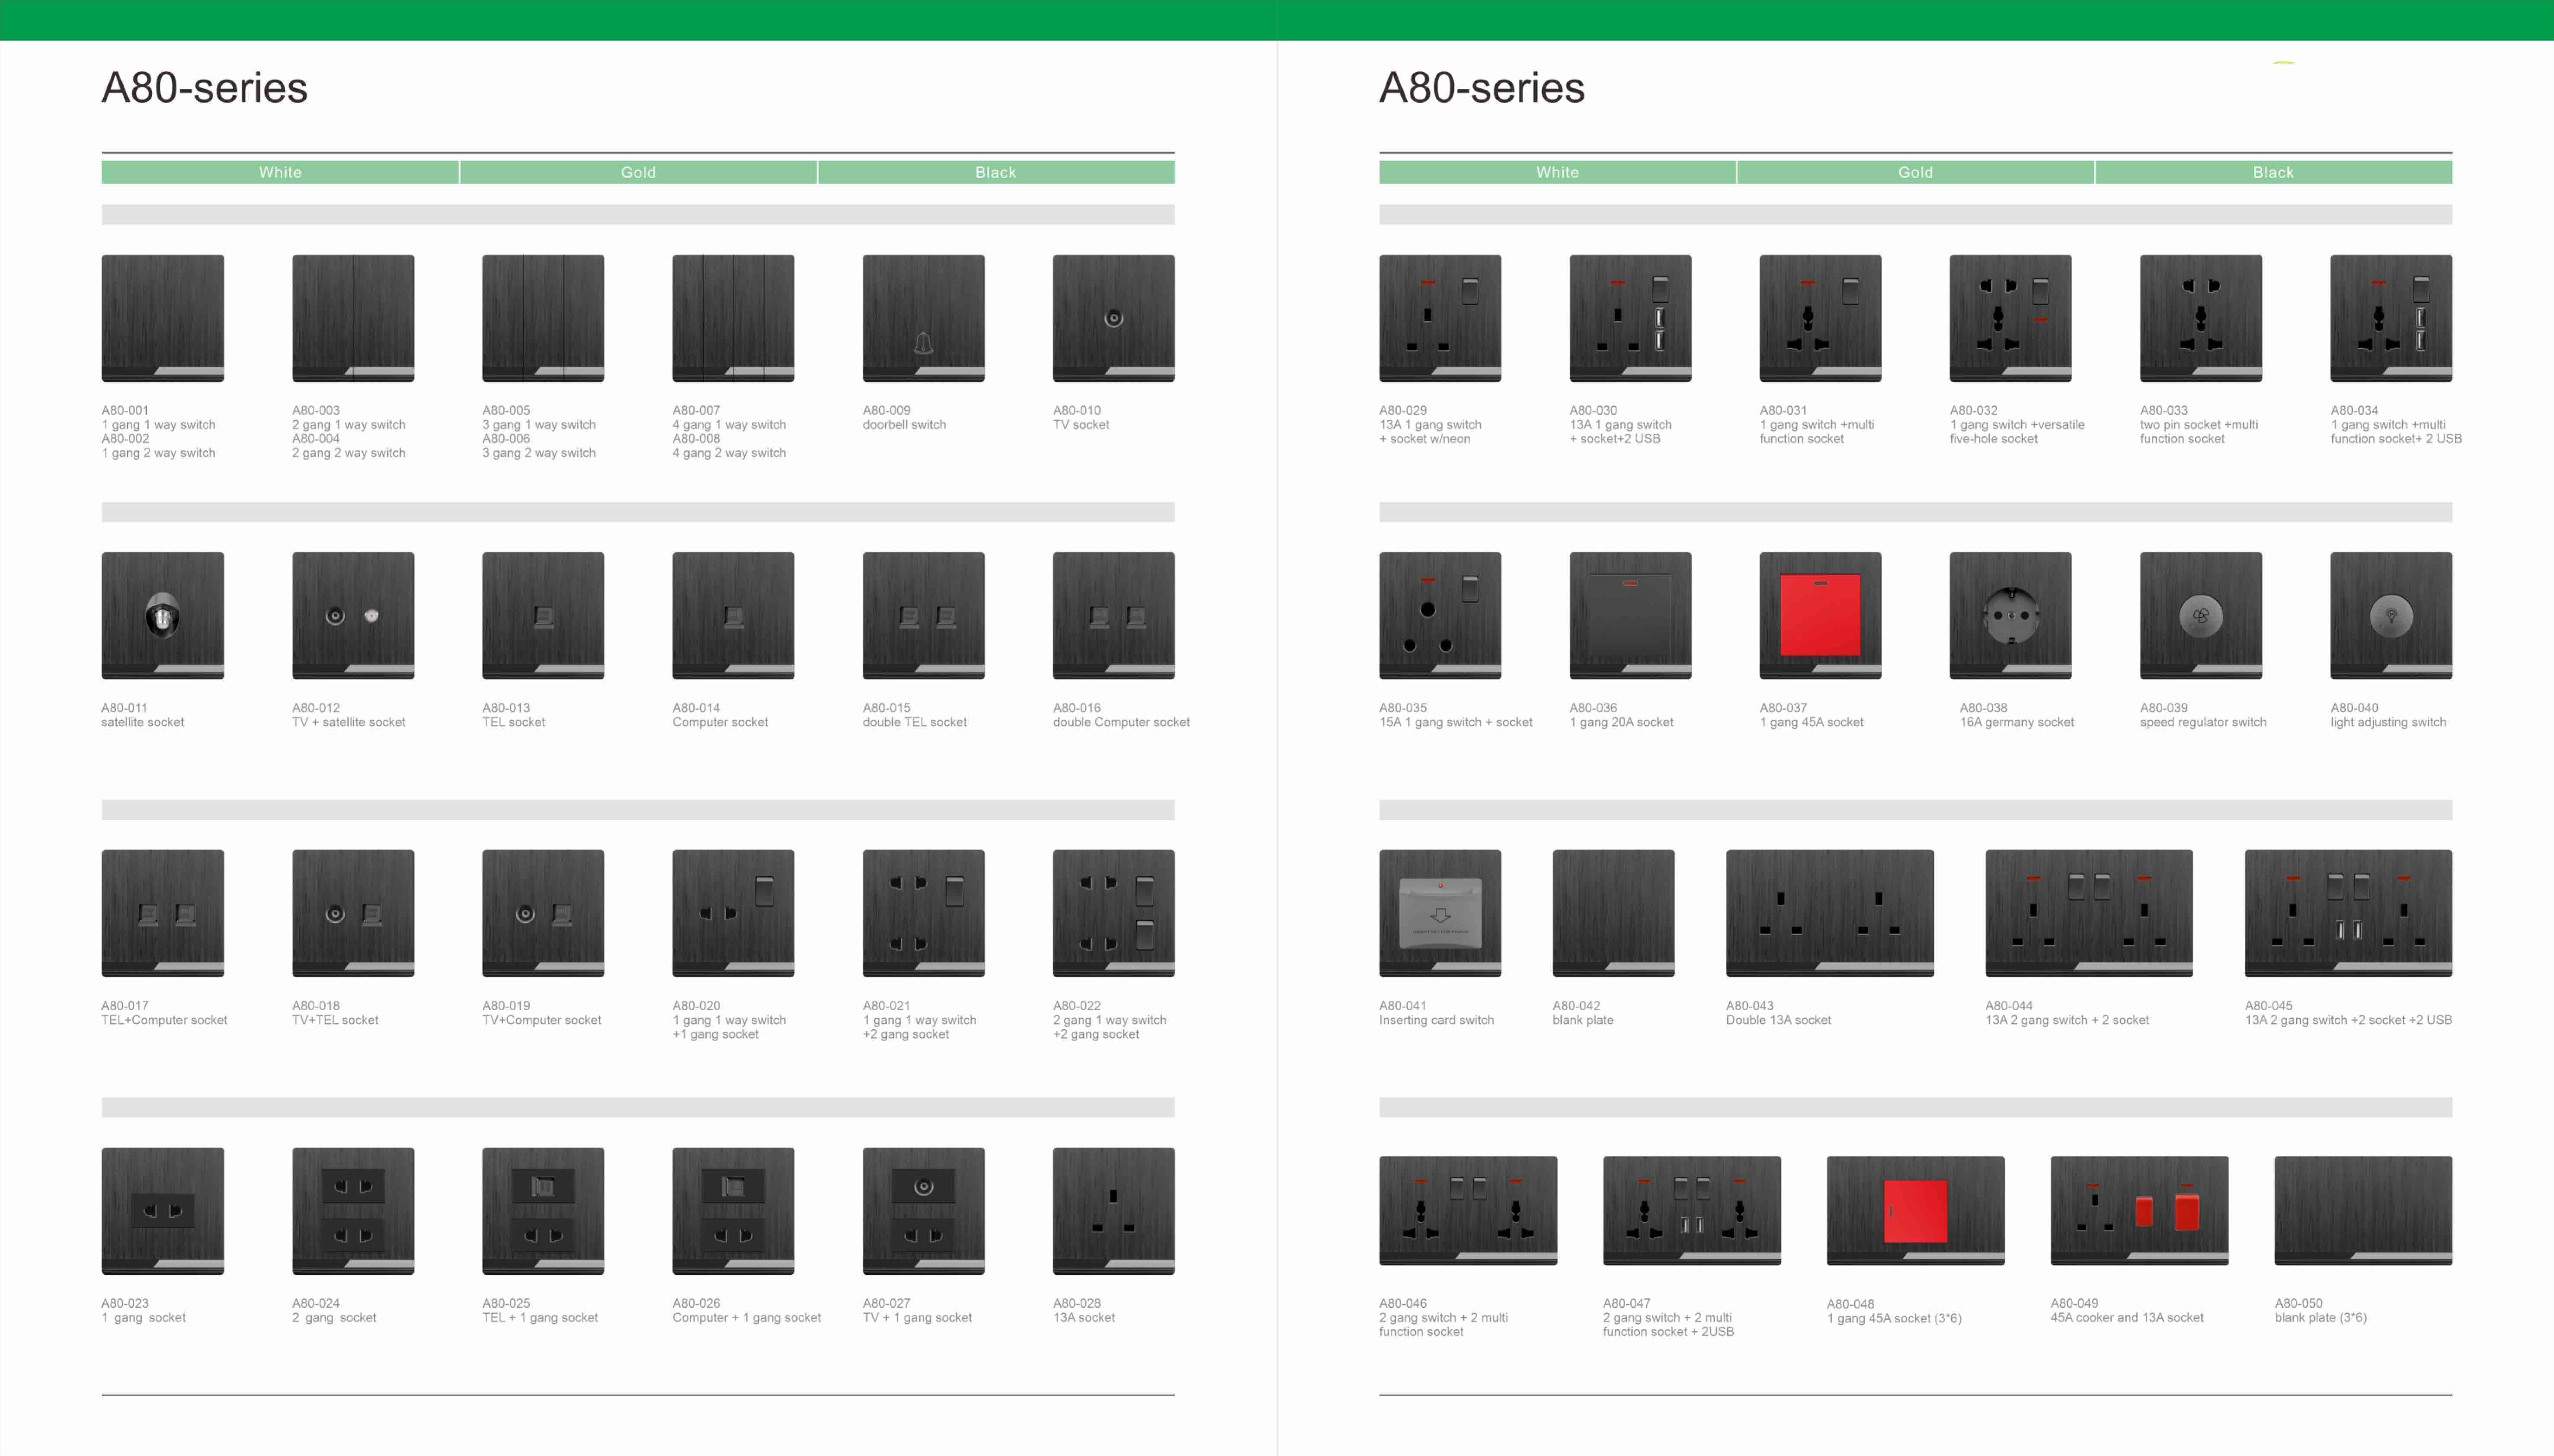Click the A80-010 TV socket image
2554x1456 pixels.
click(1113, 318)
